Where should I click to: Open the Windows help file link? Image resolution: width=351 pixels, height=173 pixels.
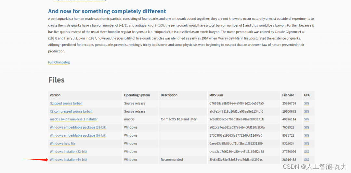point(63,143)
